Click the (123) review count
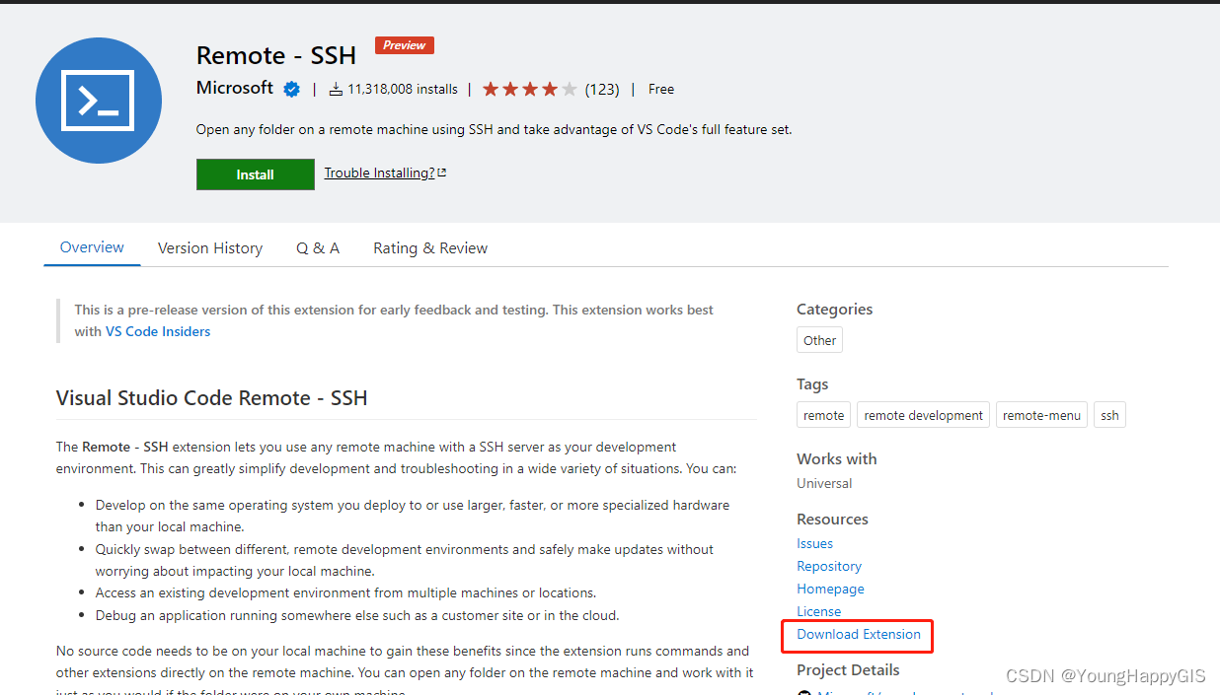The width and height of the screenshot is (1220, 695). coord(602,90)
